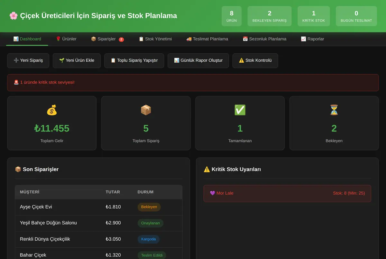Open the Raporlar tab
Viewport: 386px width, 259px height.
312,39
